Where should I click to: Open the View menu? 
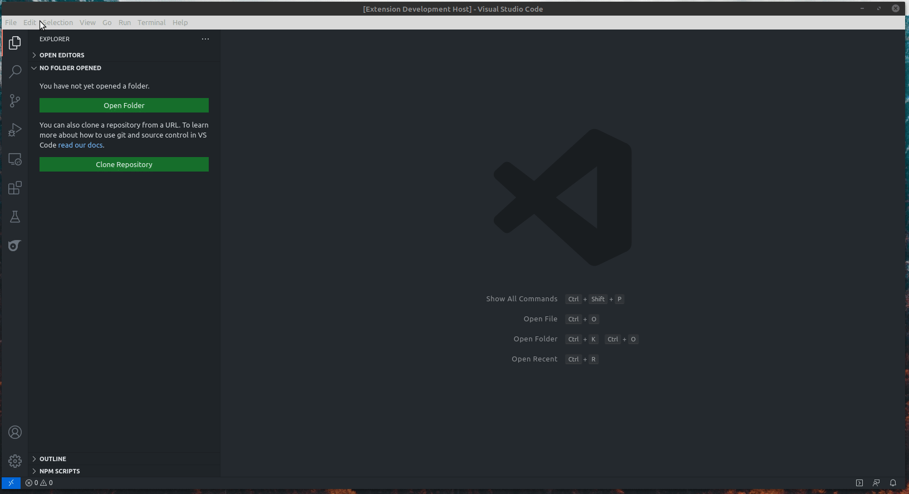pyautogui.click(x=87, y=23)
